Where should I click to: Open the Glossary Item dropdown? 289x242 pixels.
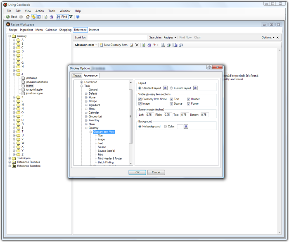[86, 45]
